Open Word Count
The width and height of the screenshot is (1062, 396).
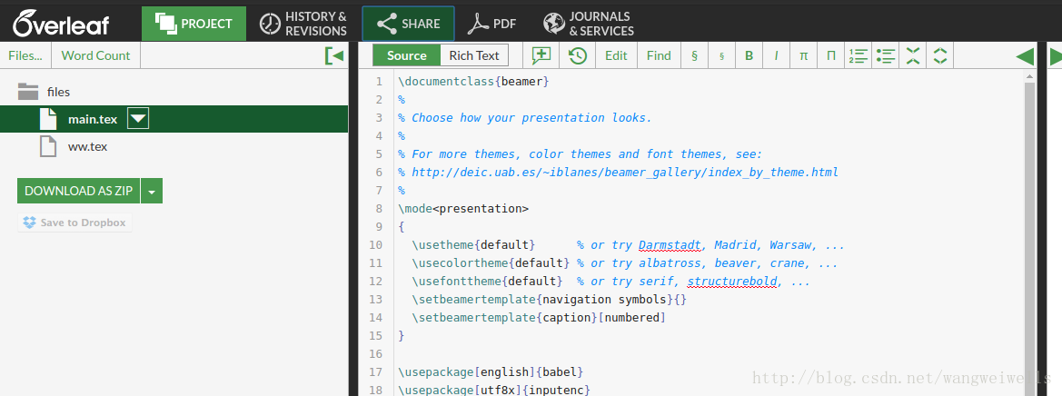(95, 55)
